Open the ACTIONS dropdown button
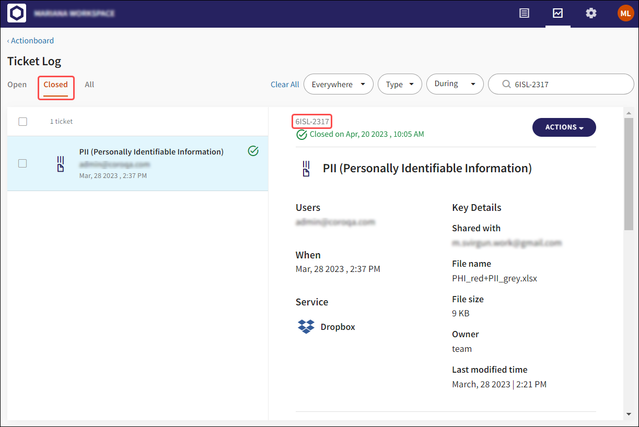Viewport: 639px width, 427px height. click(564, 127)
